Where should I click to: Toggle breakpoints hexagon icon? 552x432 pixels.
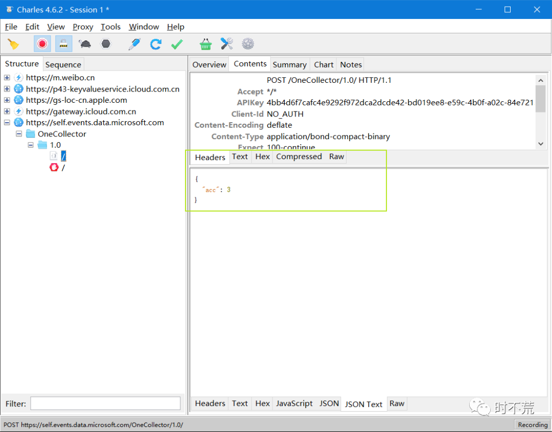click(106, 44)
